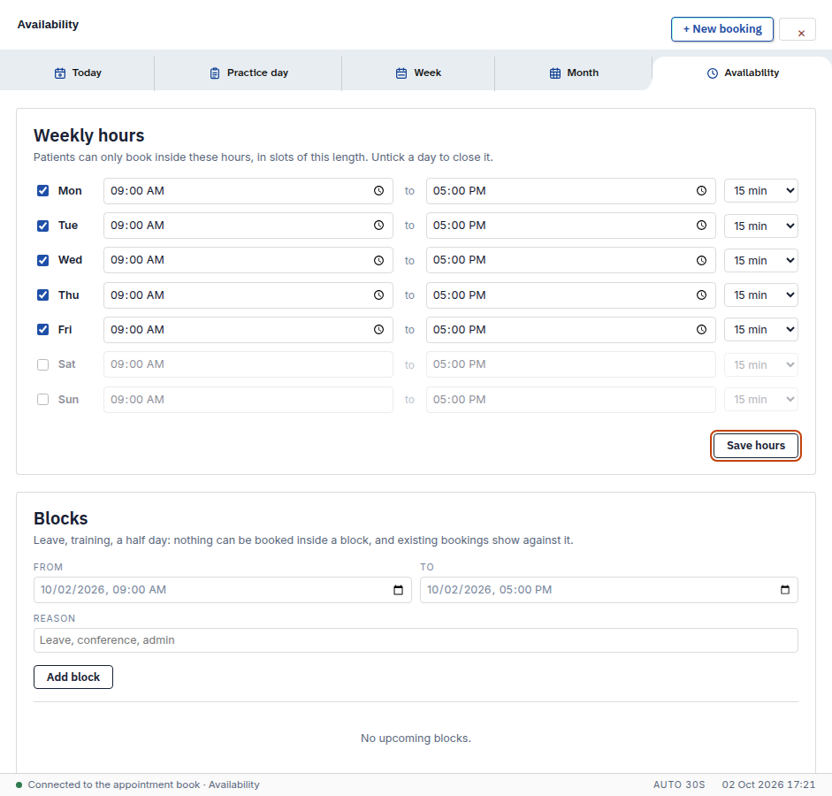Open Thursday slot length dropdown
The height and width of the screenshot is (796, 832).
coord(761,295)
